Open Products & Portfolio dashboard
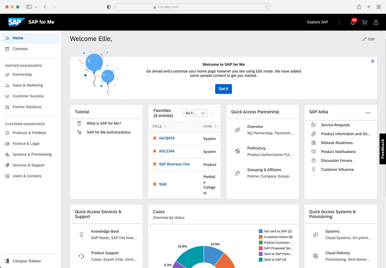The height and width of the screenshot is (268, 386). pyautogui.click(x=31, y=133)
